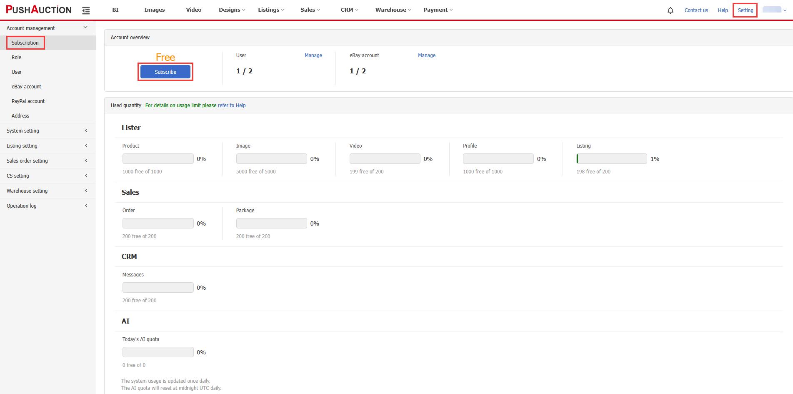
Task: Click the Video usage progress bar
Action: click(385, 158)
